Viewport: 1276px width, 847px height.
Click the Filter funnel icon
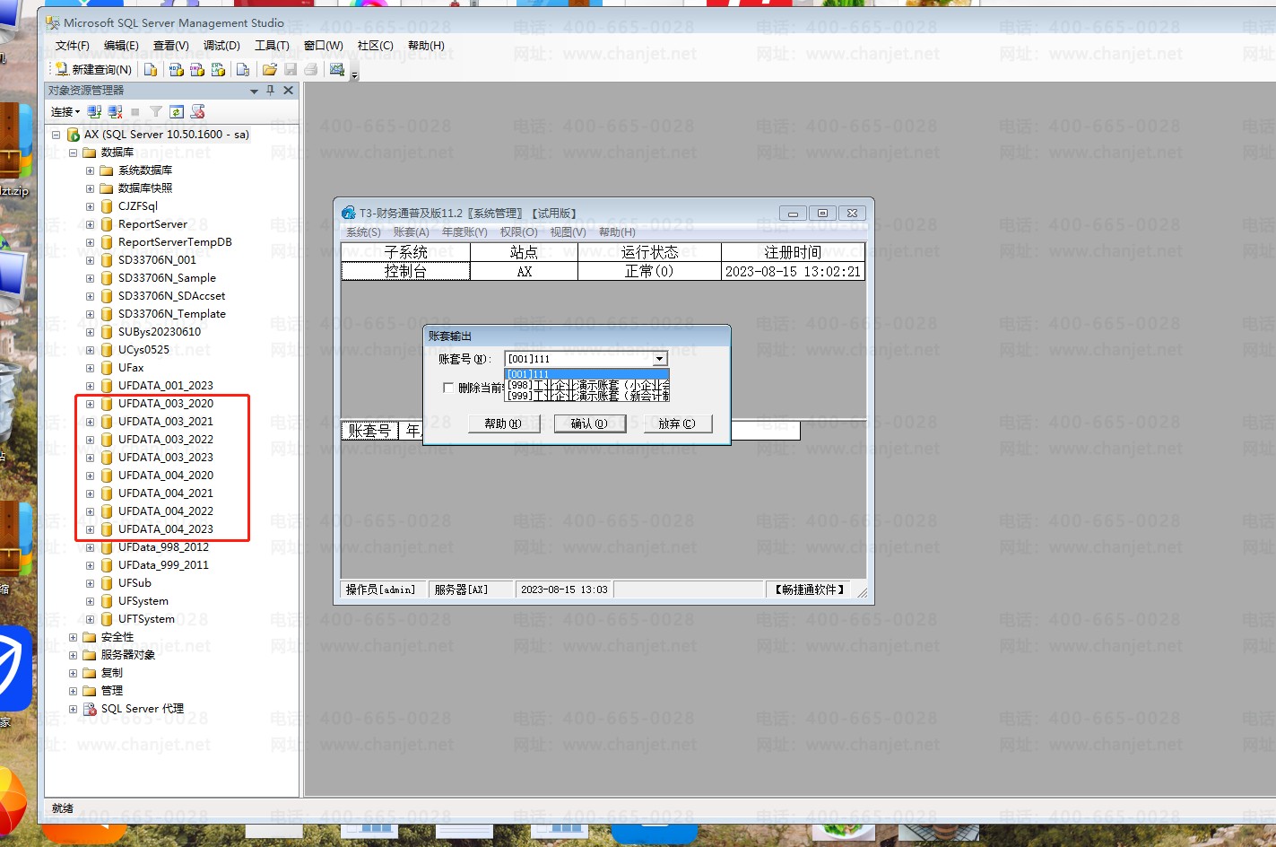pos(156,112)
